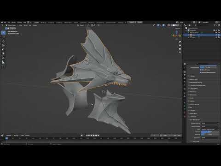221x166 pixels.
Task: Open the File menu
Action: point(5,22)
